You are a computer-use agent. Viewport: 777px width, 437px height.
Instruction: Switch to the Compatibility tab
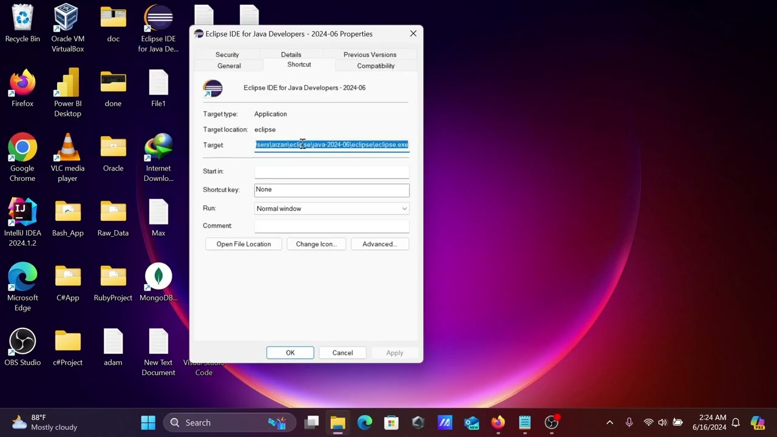[x=376, y=66]
